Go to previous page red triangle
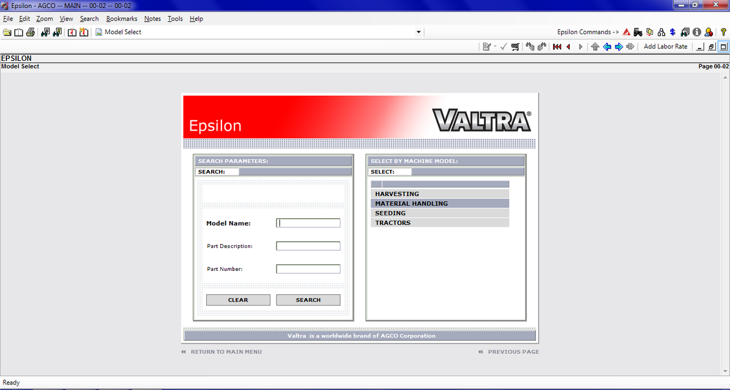The image size is (730, 390). (569, 47)
